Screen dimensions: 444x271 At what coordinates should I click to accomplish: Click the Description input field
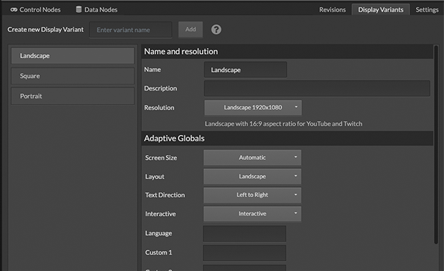click(317, 89)
